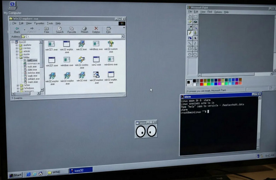The height and width of the screenshot is (180, 276).
Task: Select main.exe in the folder tree
Action: 33,82
